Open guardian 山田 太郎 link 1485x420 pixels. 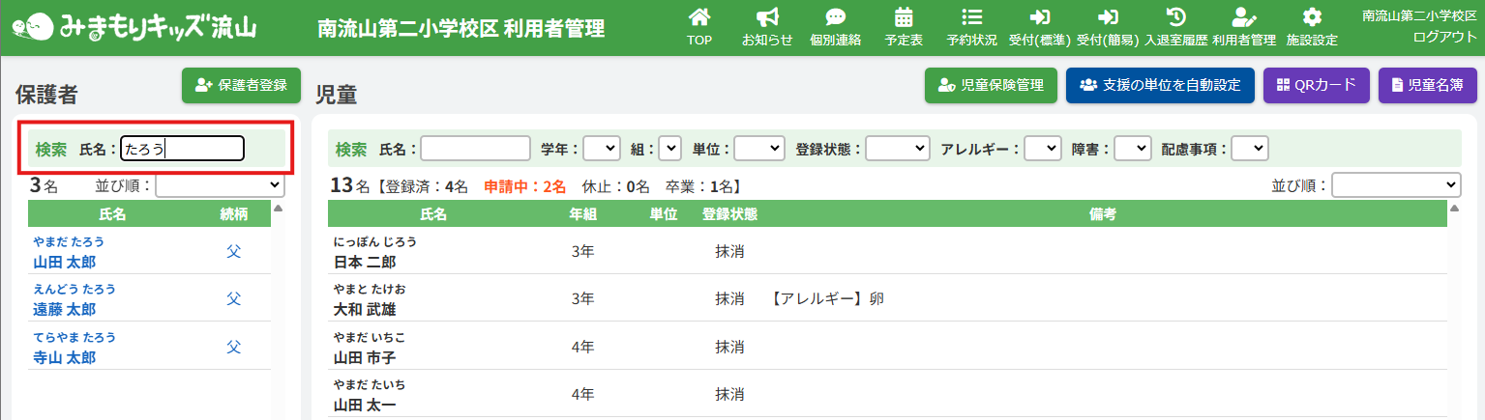(65, 262)
